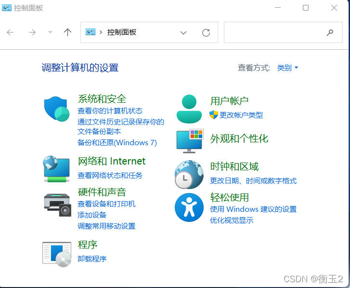Open the 系统和安全 shield icon
350x288 pixels.
[x=57, y=109]
